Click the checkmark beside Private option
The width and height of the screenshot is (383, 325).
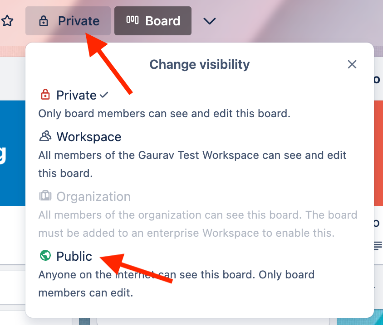(x=104, y=95)
